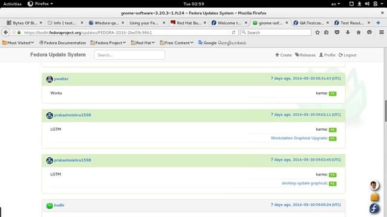Close the 'gnome-sof...' tab

287,23
